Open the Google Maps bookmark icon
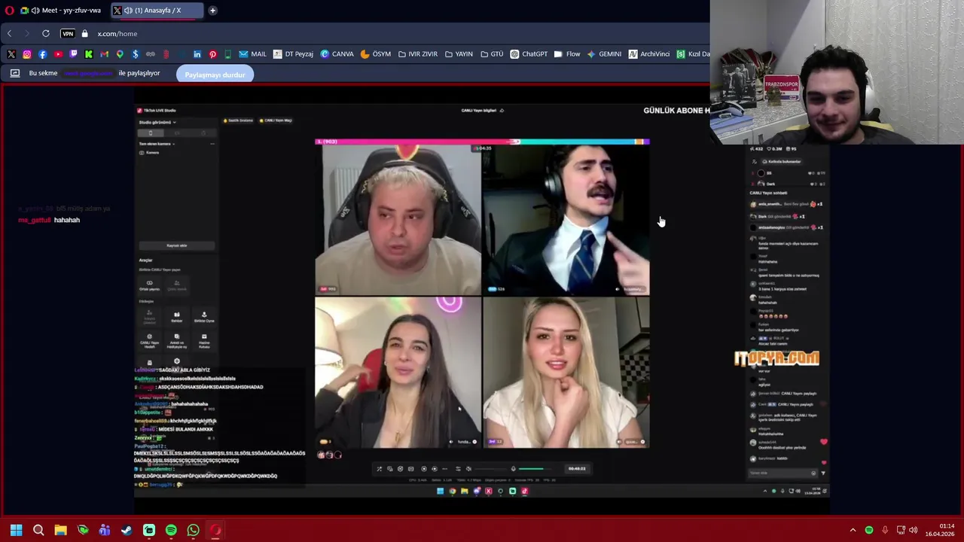Viewport: 964px width, 542px height. click(120, 54)
